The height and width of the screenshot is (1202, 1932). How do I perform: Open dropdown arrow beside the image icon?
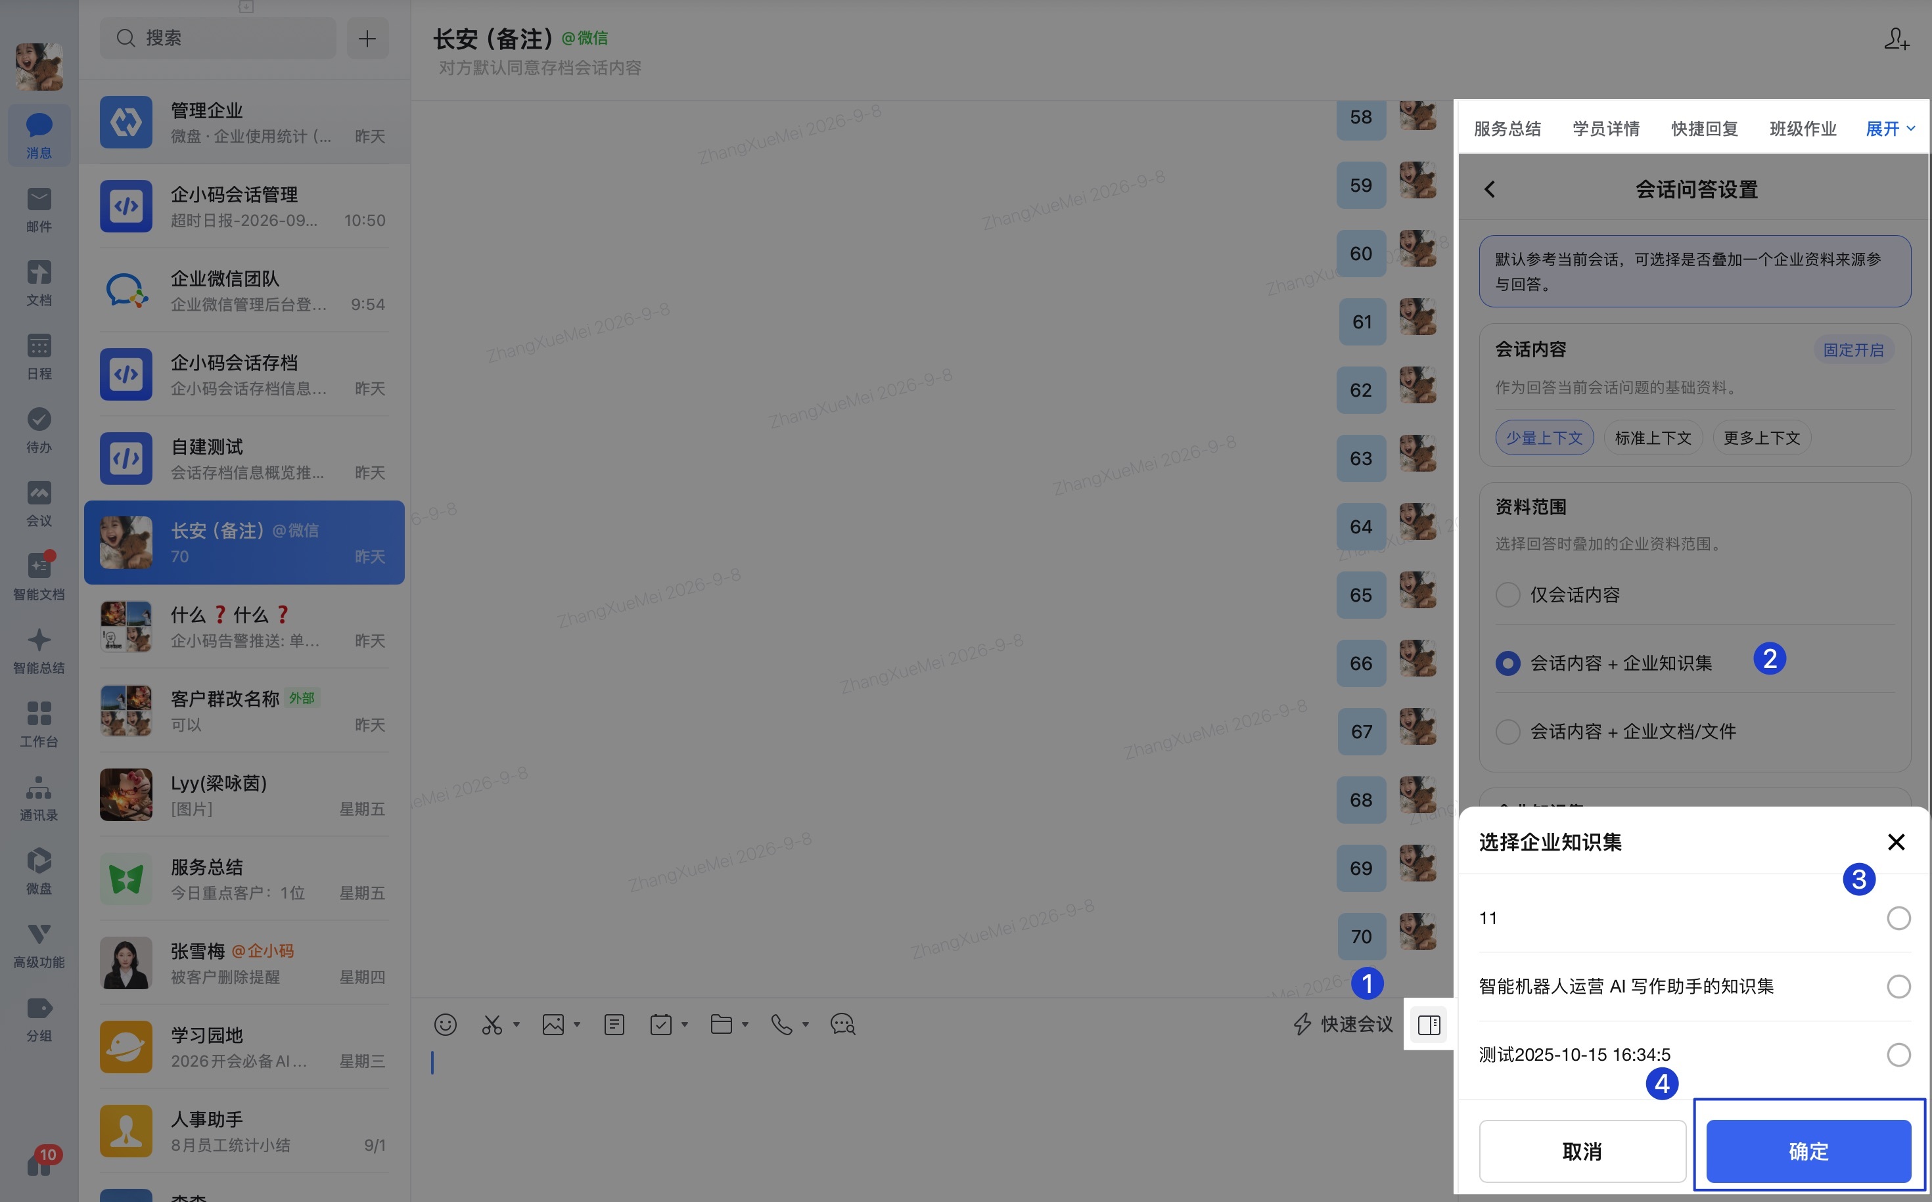(x=577, y=1024)
